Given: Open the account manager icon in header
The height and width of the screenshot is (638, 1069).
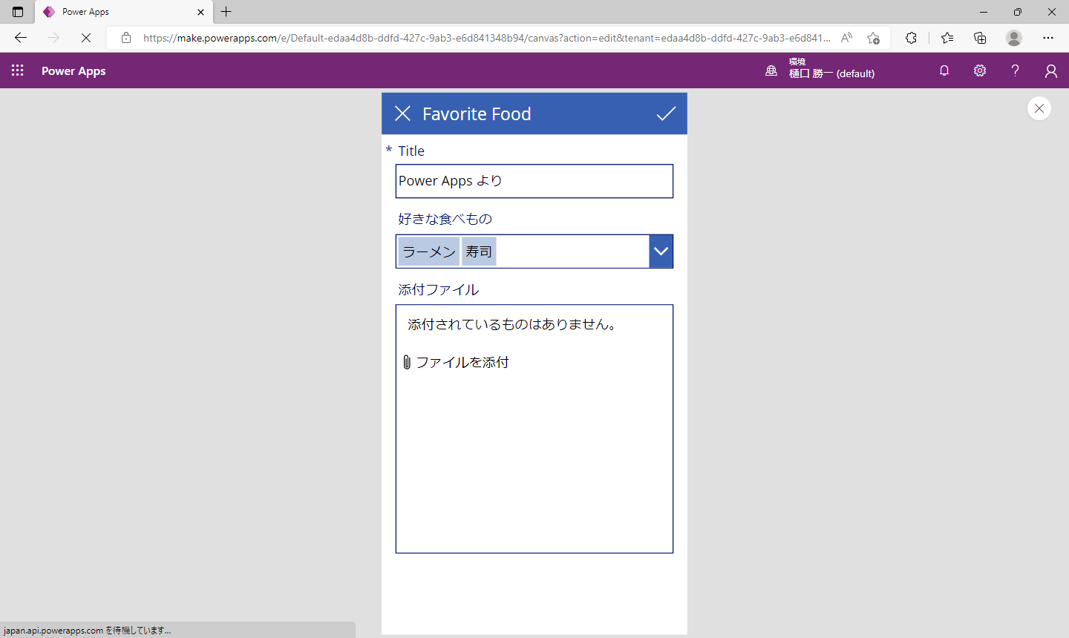Looking at the screenshot, I should pos(1050,70).
